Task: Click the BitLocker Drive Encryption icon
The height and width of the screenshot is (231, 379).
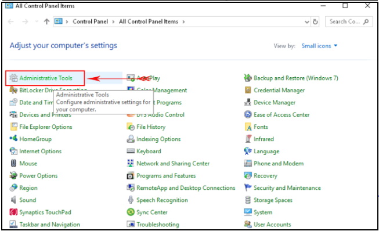Action: [13, 90]
